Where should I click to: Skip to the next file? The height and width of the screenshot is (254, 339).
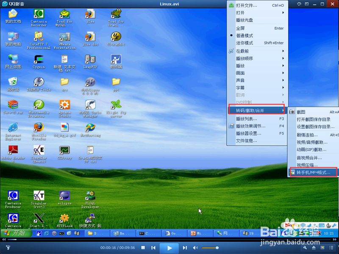[185, 248]
